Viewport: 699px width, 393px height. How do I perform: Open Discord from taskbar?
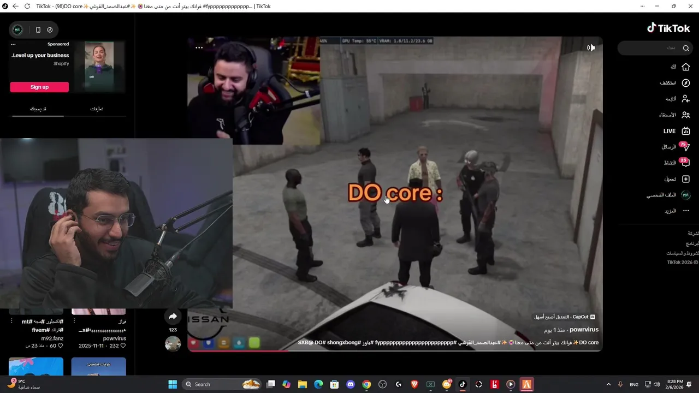351,384
